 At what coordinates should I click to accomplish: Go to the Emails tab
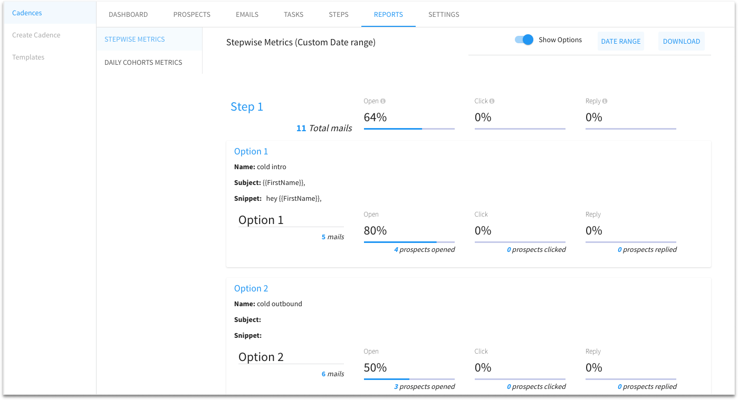pos(247,14)
